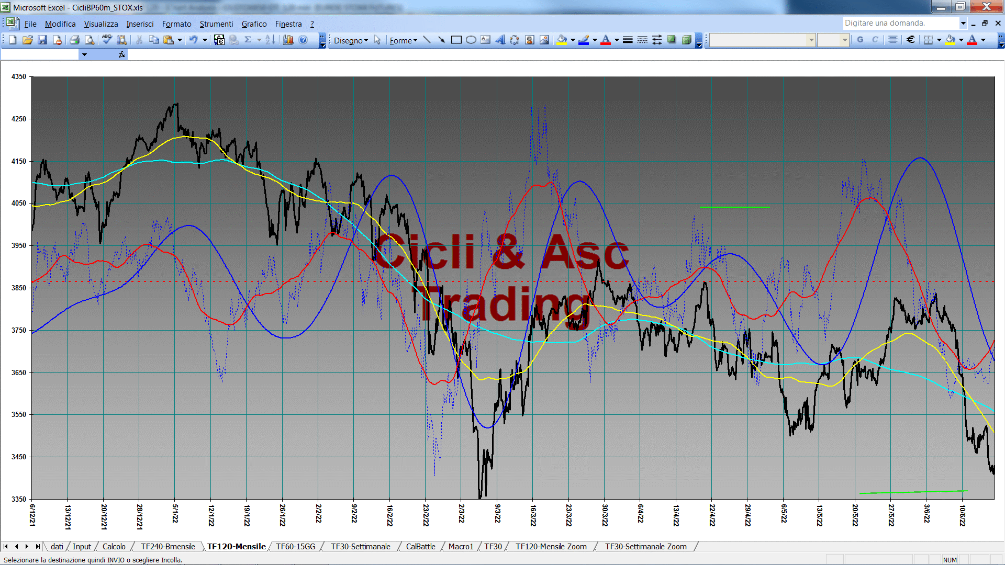Choose the Select Objects pointer tool
The image size is (1005, 565).
point(377,40)
